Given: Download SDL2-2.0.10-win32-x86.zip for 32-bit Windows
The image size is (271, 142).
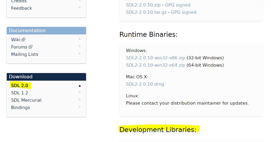Looking at the screenshot, I should pos(156,58).
